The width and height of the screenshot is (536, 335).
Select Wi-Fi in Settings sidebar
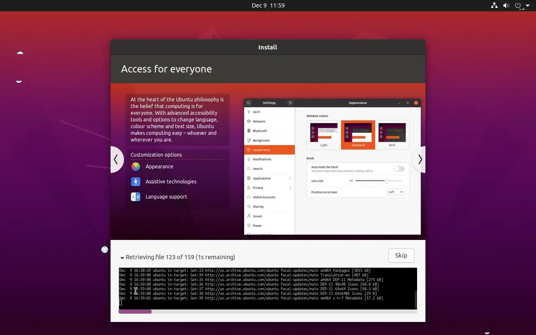pos(269,112)
